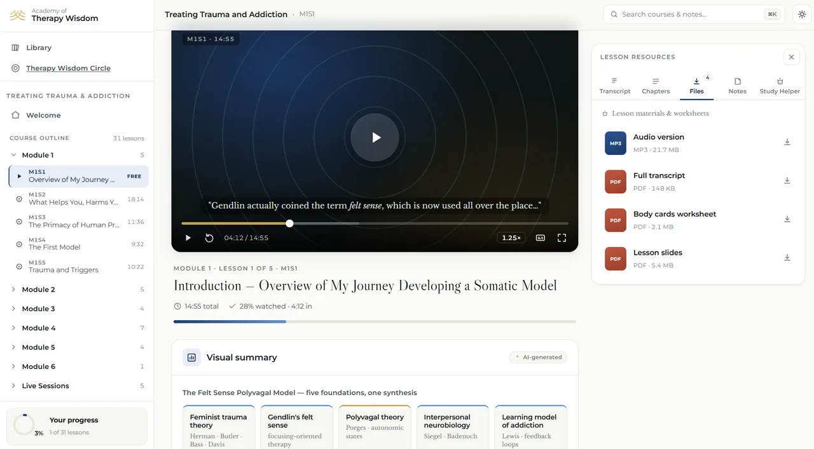Close the Lesson Resources panel
Viewport: 814px width, 449px height.
tap(792, 57)
